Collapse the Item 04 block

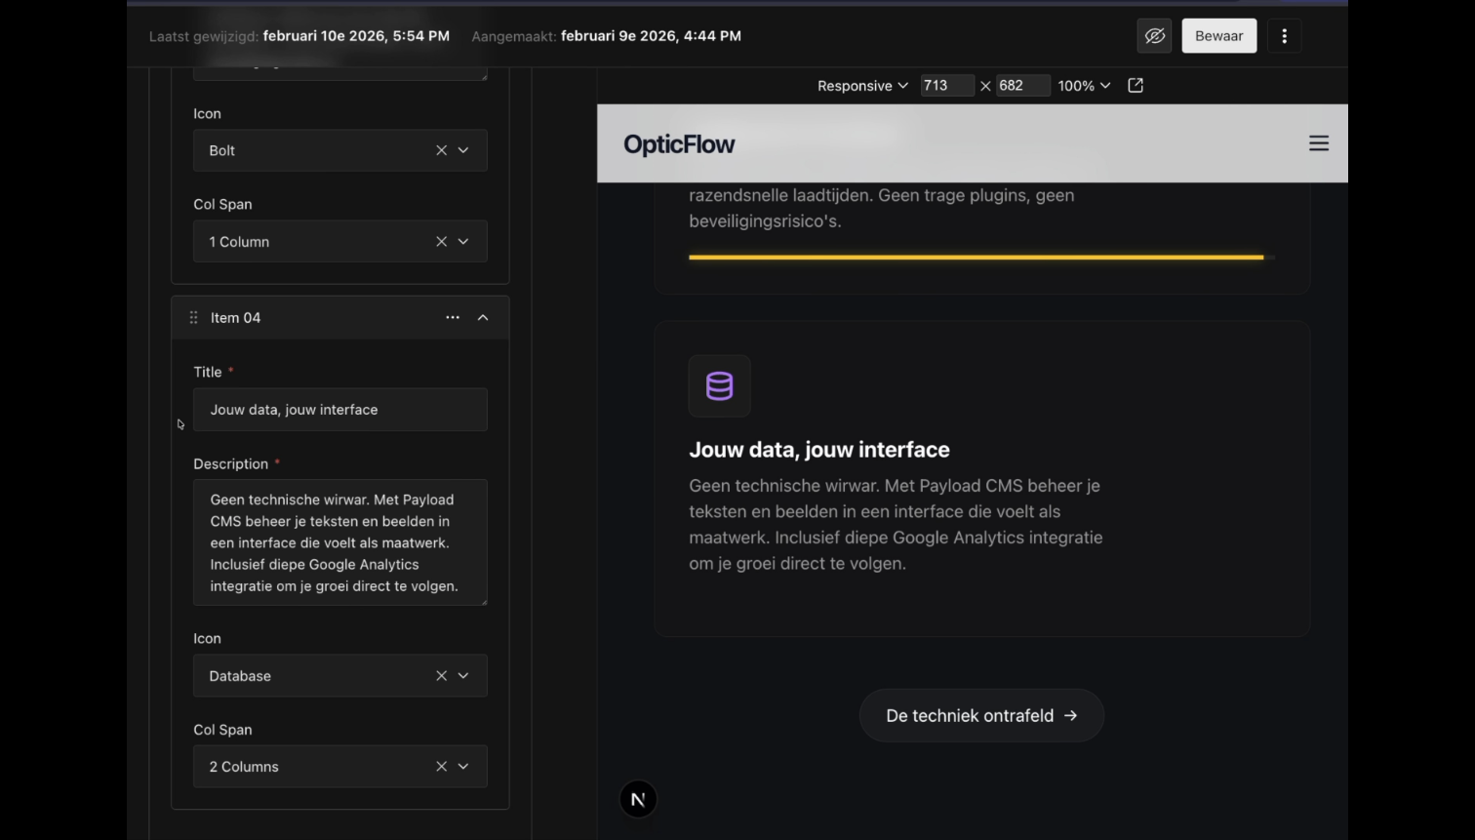pos(483,318)
